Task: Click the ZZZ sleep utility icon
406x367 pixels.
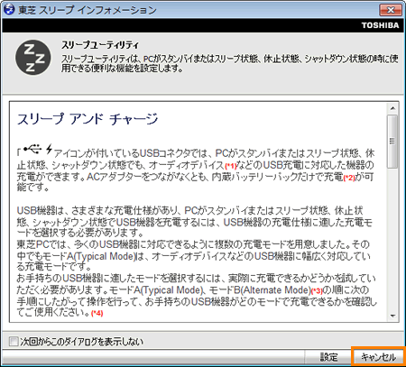Action: click(x=33, y=58)
